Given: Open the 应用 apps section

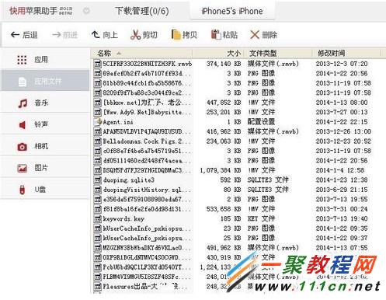Looking at the screenshot, I should [45, 60].
